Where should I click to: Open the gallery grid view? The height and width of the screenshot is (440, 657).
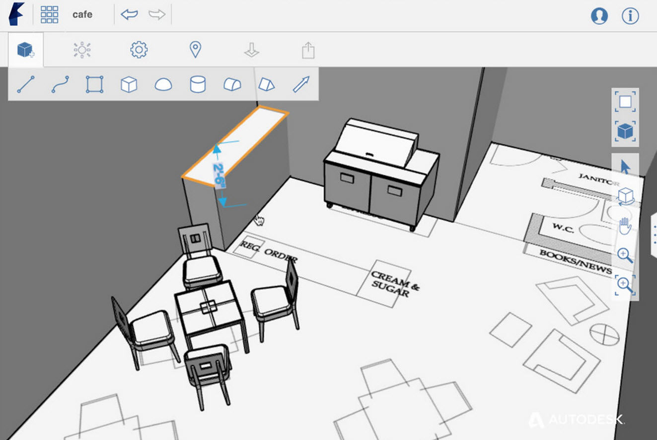coord(50,15)
